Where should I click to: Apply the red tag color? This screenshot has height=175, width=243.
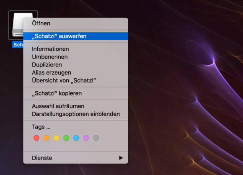(36, 138)
